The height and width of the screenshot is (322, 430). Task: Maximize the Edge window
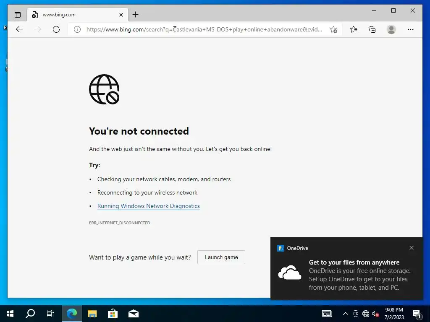click(393, 10)
